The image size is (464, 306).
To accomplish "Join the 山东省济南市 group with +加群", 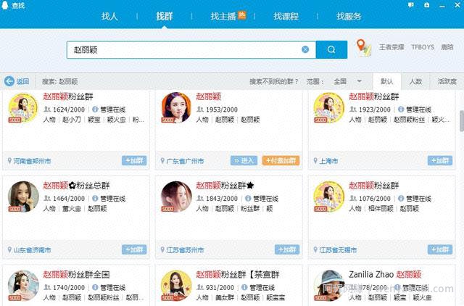I will point(134,249).
